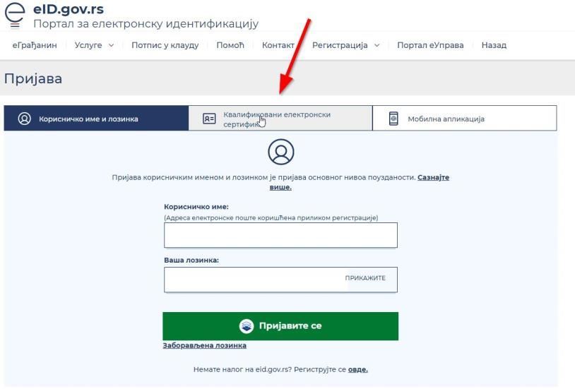
Task: Open Потпис у клауду in navigation
Action: [165, 45]
